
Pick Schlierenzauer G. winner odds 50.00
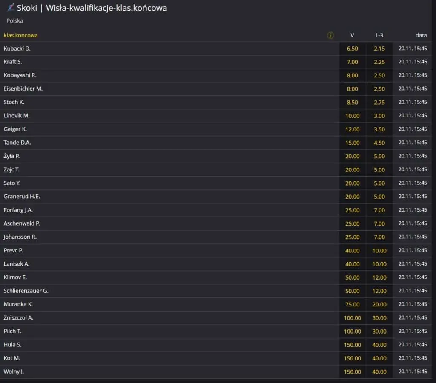tap(352, 291)
